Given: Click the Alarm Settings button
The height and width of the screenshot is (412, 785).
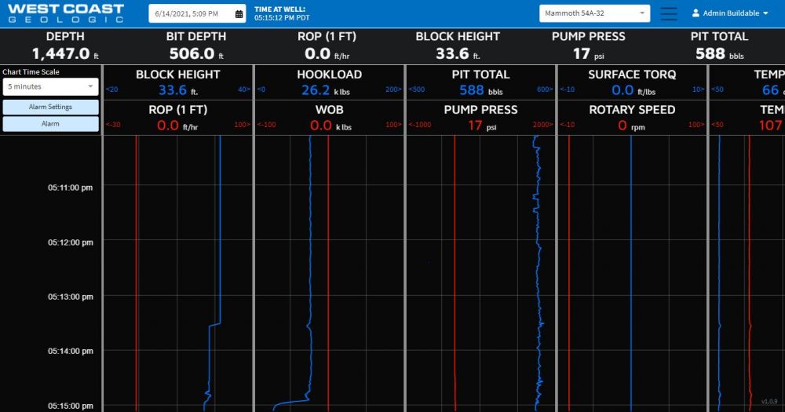Looking at the screenshot, I should (x=50, y=107).
